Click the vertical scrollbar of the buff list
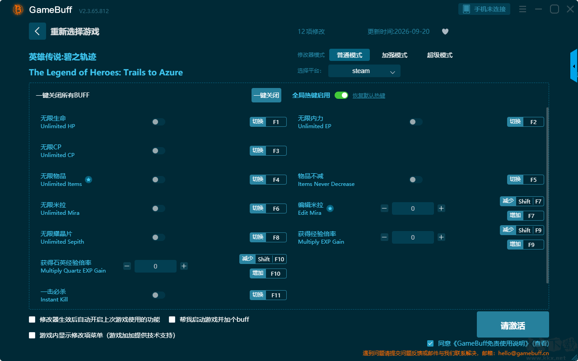578x361 pixels. pyautogui.click(x=548, y=195)
